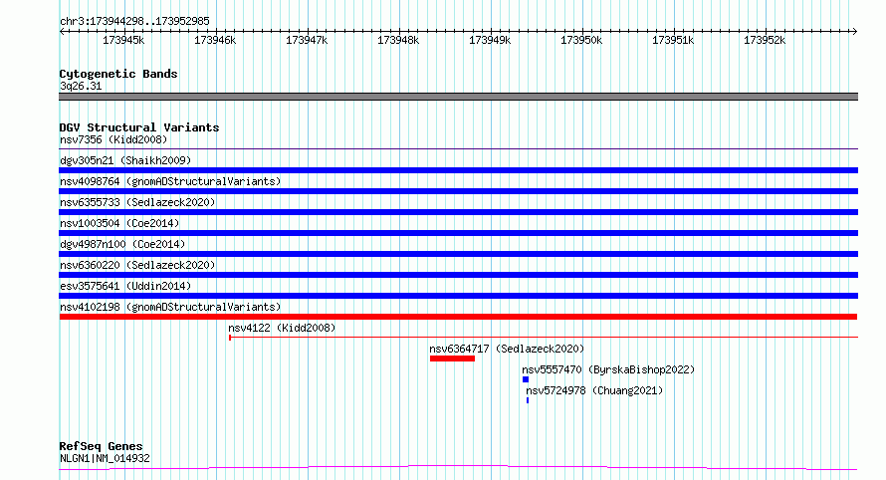The height and width of the screenshot is (480, 886).
Task: Click the blue bar under dgv4987n100
Action: 458,254
